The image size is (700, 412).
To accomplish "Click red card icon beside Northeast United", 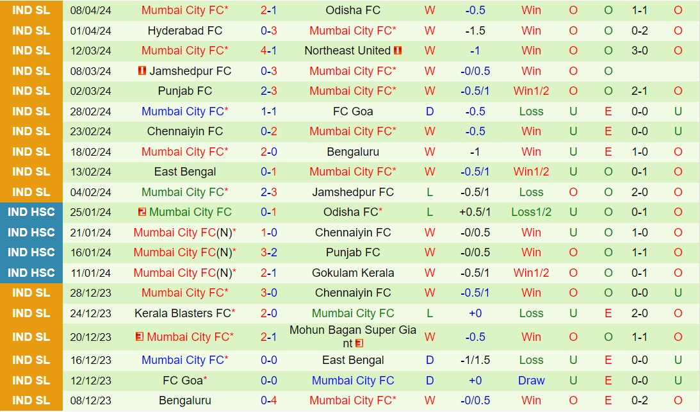I will [x=398, y=51].
